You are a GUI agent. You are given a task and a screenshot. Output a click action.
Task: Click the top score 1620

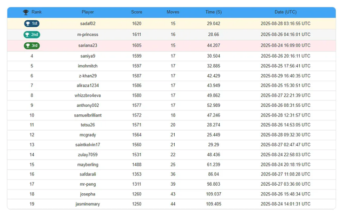pos(137,23)
